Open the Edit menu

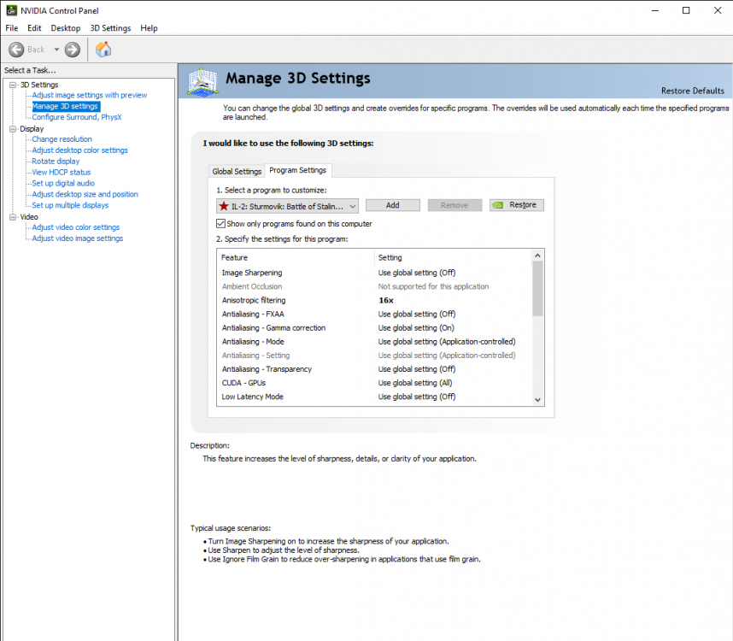pyautogui.click(x=34, y=28)
